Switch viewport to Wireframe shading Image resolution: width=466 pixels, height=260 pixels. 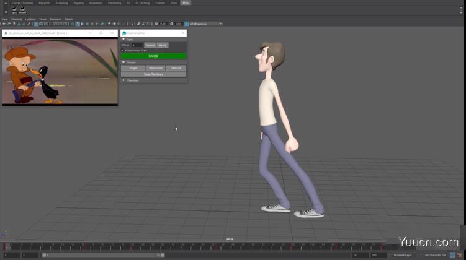tap(73, 24)
